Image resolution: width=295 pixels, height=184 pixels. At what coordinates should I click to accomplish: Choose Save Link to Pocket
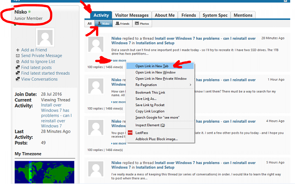(160, 105)
